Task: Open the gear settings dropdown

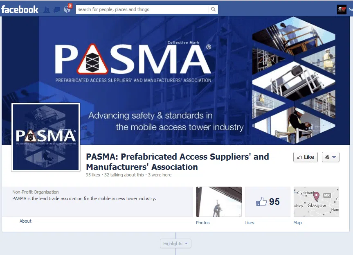Action: tap(331, 157)
